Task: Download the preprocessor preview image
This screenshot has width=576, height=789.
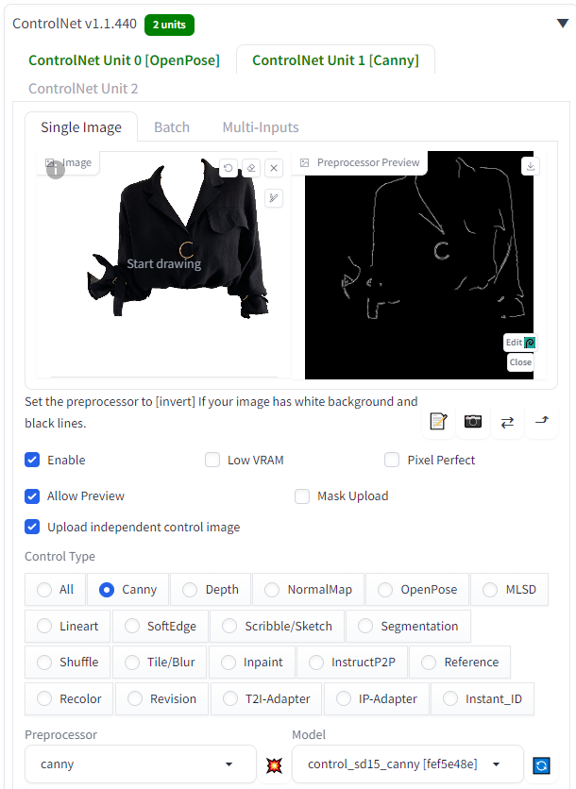Action: pyautogui.click(x=530, y=166)
